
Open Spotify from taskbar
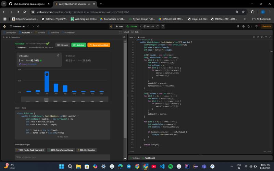171,167
